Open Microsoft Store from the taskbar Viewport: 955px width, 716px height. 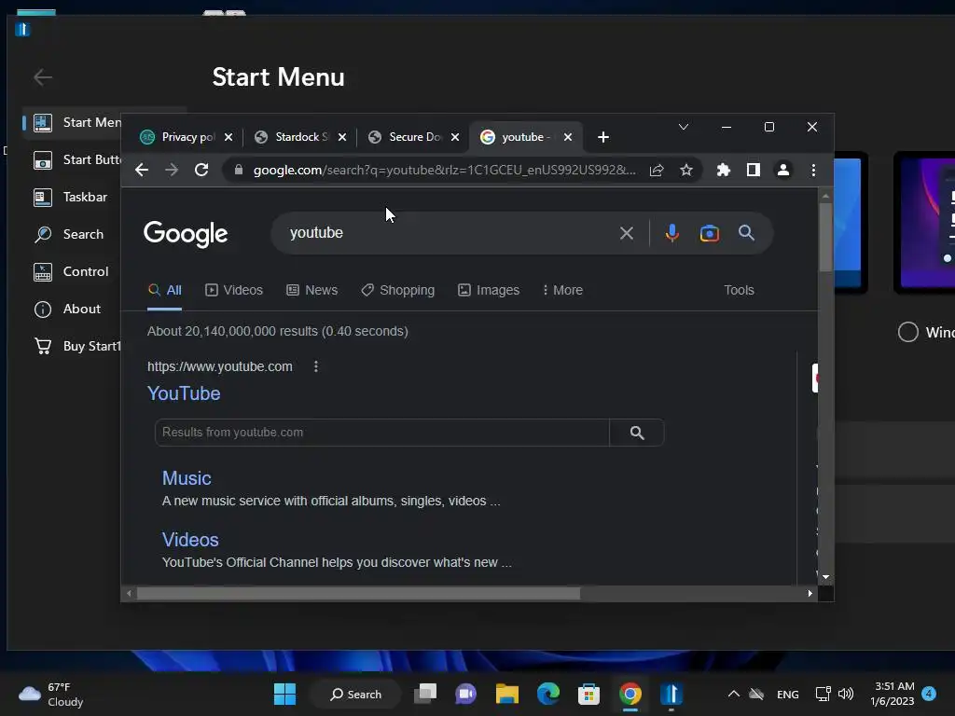click(588, 694)
